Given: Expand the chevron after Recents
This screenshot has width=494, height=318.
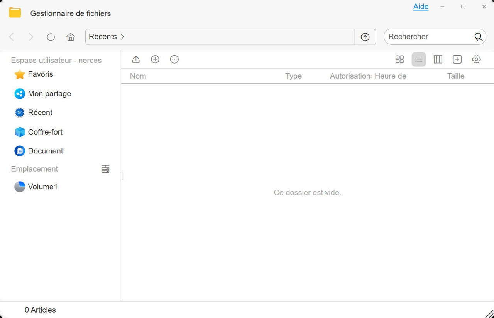Looking at the screenshot, I should pos(122,37).
